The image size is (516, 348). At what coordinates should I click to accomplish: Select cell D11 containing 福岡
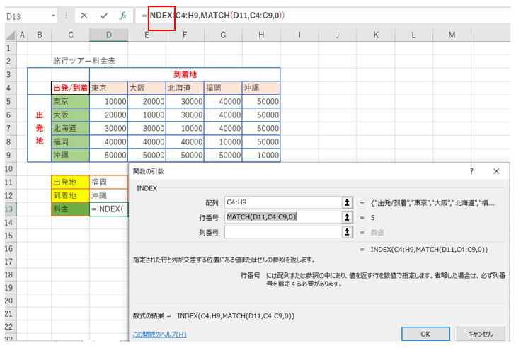[x=108, y=182]
